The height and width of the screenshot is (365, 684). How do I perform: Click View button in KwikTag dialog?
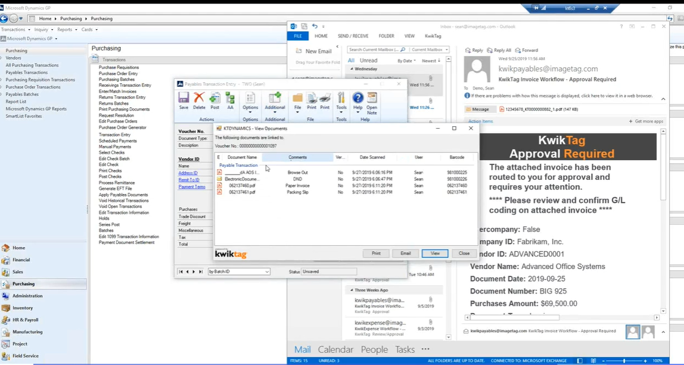click(435, 254)
